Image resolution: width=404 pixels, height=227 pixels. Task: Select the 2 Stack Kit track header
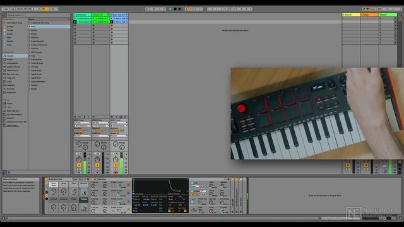(101, 15)
